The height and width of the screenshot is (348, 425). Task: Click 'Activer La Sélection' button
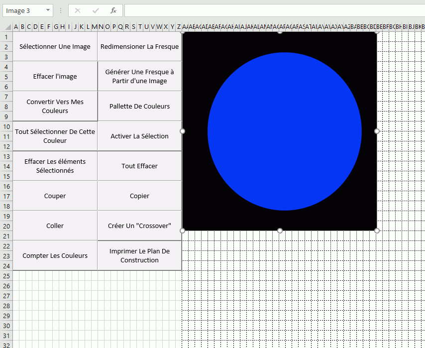tap(139, 136)
